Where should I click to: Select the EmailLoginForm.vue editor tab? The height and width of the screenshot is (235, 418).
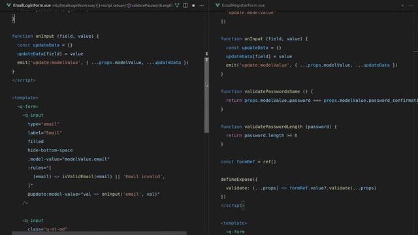[32, 5]
